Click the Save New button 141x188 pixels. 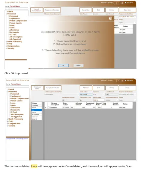[127, 10]
